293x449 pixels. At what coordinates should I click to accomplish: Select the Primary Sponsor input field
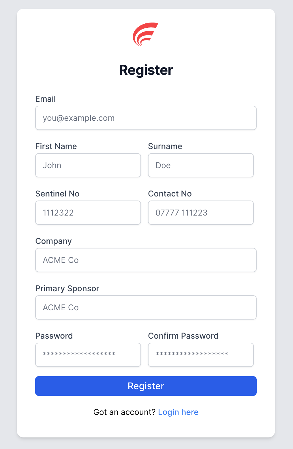(x=146, y=307)
